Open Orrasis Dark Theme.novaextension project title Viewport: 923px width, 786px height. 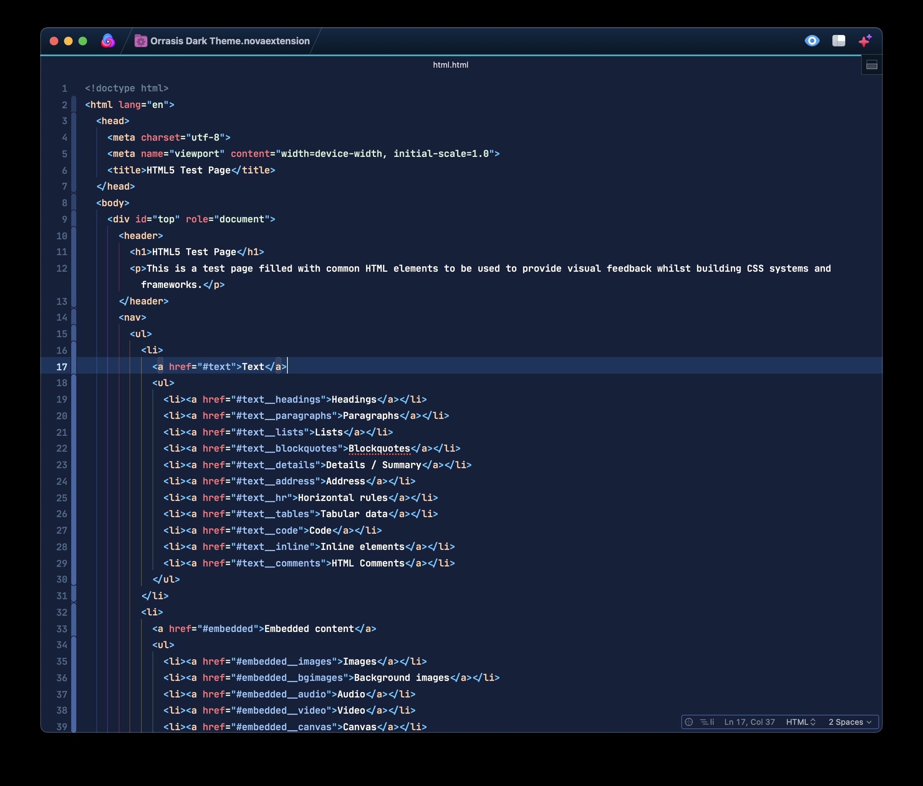click(x=230, y=41)
